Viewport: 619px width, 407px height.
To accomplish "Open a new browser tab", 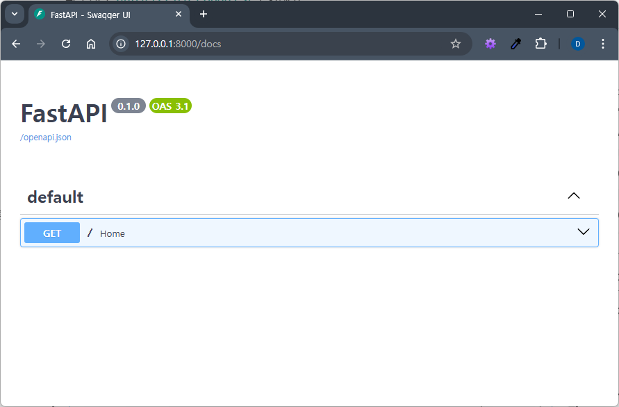I will coord(204,14).
